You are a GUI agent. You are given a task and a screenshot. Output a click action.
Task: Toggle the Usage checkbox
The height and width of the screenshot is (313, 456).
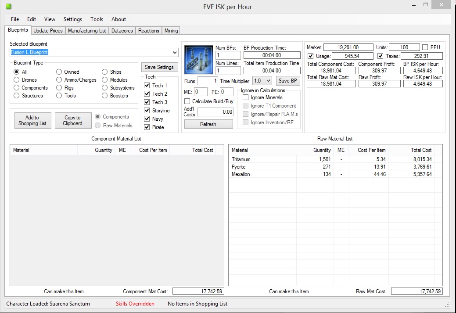[311, 56]
